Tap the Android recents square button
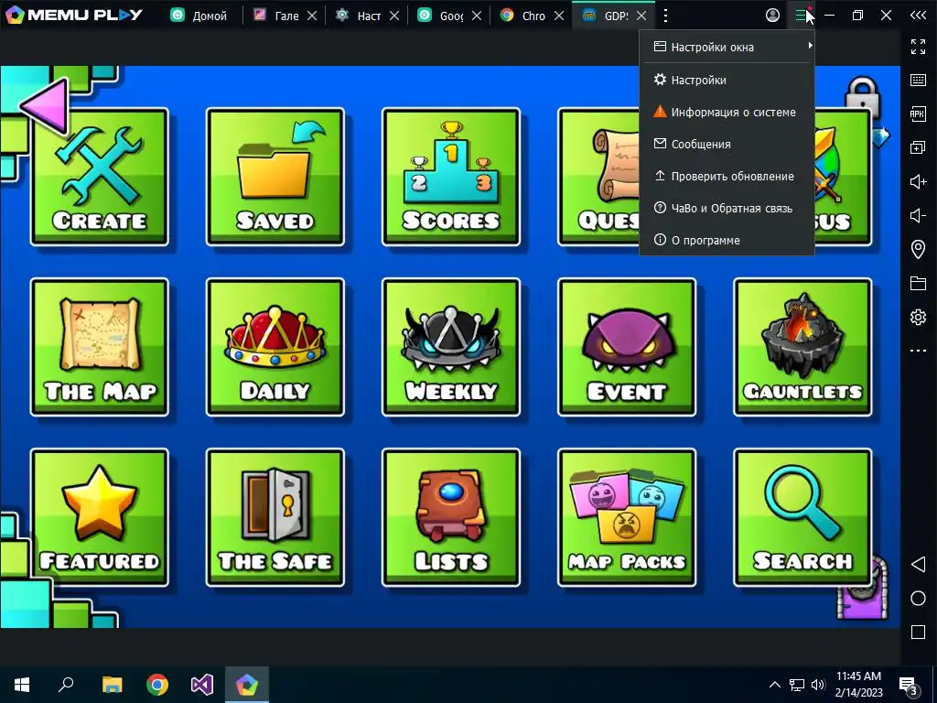 coord(918,632)
